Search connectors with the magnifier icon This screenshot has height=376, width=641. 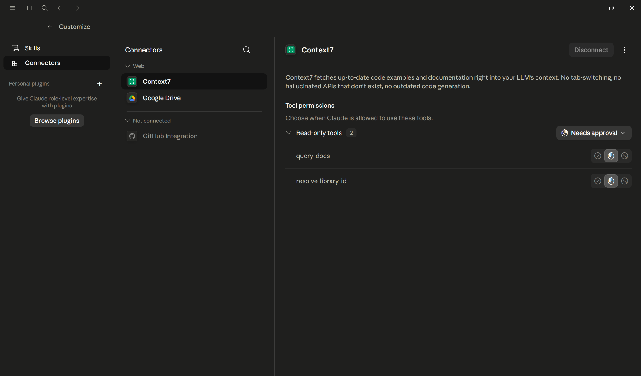pos(247,50)
